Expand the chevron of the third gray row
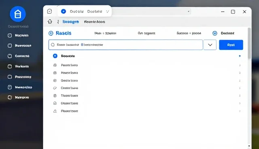 pos(240,81)
